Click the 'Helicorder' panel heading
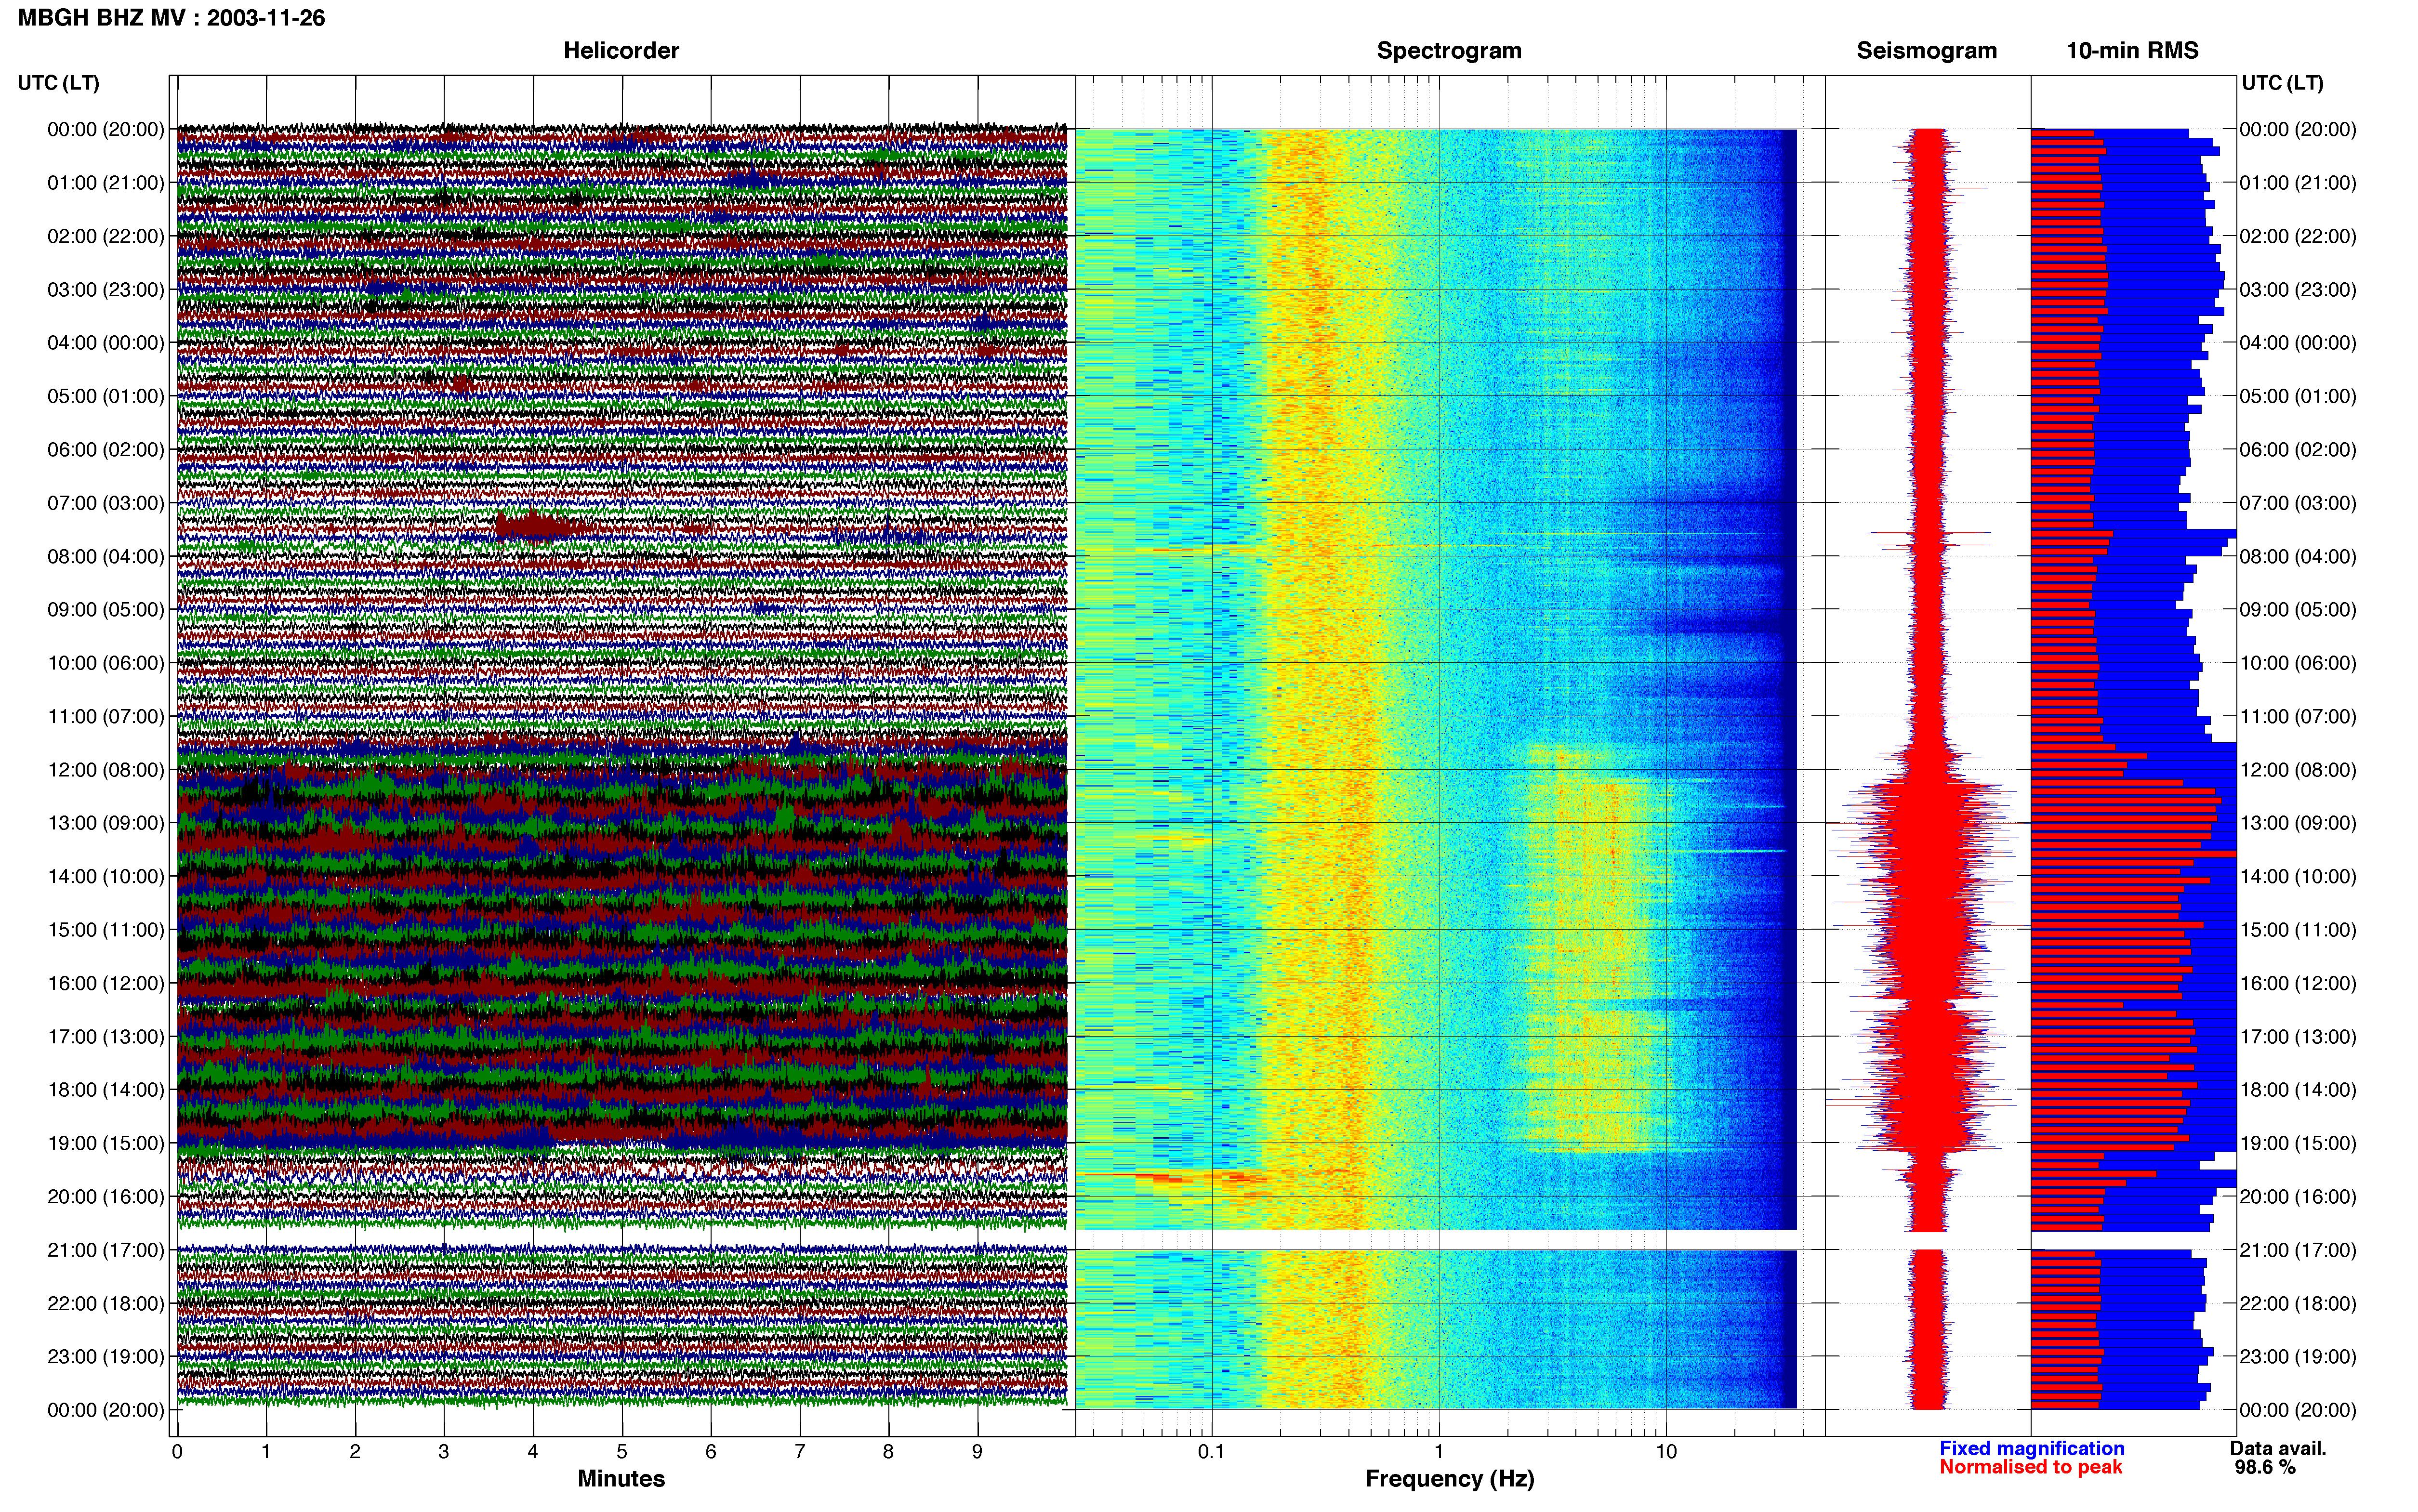Image resolution: width=2418 pixels, height=1512 pixels. [621, 51]
